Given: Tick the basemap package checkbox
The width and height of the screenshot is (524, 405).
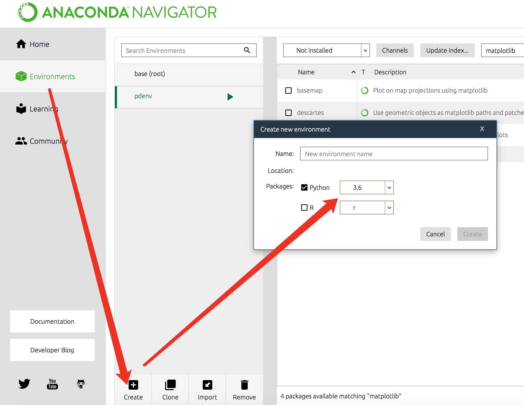Looking at the screenshot, I should pyautogui.click(x=288, y=91).
